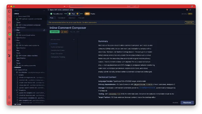Click the COMPLETED status badge

pos(54,32)
